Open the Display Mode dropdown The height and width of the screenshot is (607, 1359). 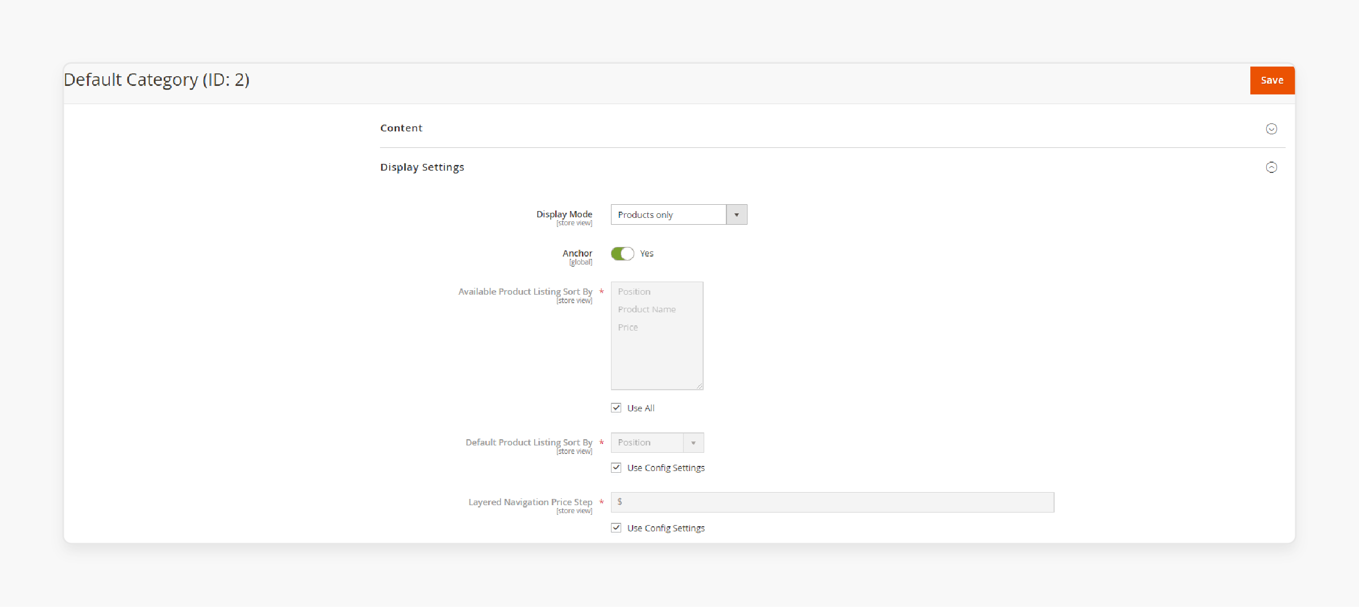click(x=679, y=214)
